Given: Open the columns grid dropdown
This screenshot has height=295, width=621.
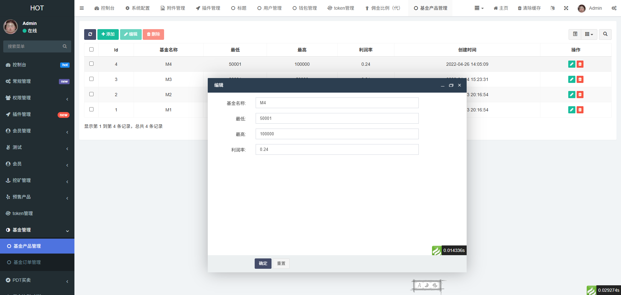Looking at the screenshot, I should (589, 34).
